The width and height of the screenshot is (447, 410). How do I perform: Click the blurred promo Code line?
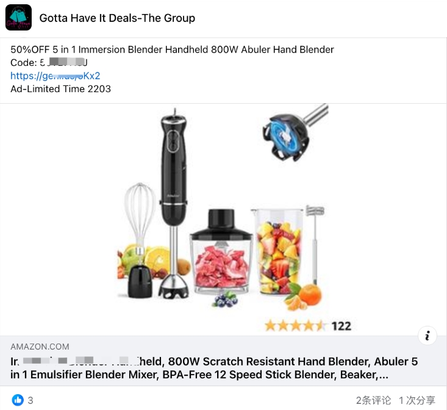click(49, 62)
